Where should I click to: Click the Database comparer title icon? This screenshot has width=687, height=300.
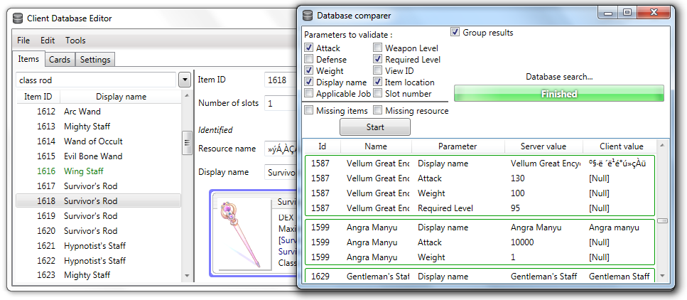pos(308,16)
